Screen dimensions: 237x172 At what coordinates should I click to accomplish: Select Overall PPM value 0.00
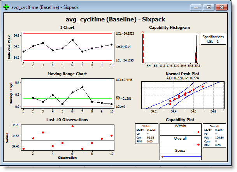coord(218,146)
